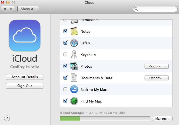
Task: Click Manage storage button
Action: point(162,119)
